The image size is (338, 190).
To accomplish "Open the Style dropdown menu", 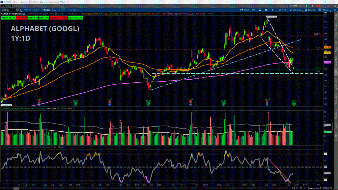I will tap(282, 10).
